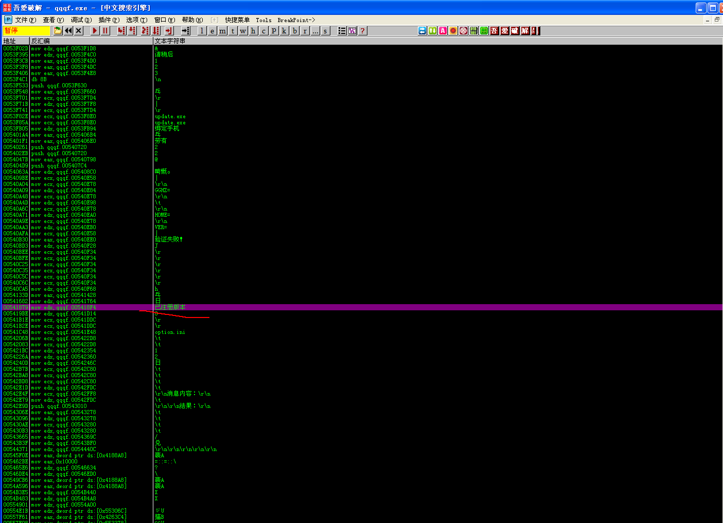Image resolution: width=723 pixels, height=523 pixels.
Task: Click the Trace into toolbar icon
Action: (x=145, y=31)
